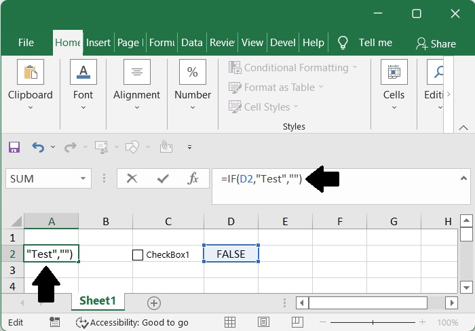Expand the Number group dropdown
This screenshot has width=475, height=331.
pos(193,107)
